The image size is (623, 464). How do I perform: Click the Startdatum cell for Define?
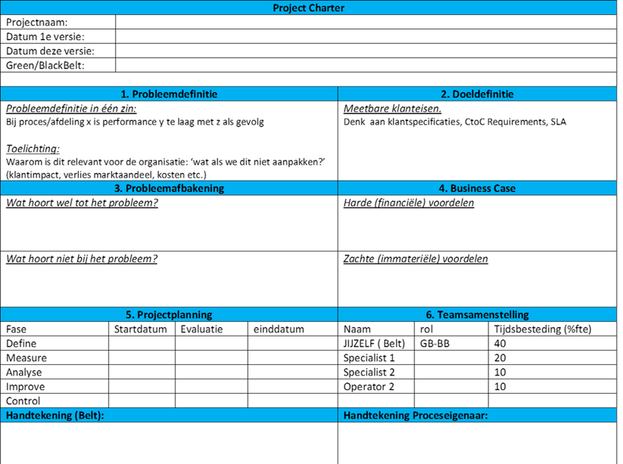click(142, 343)
